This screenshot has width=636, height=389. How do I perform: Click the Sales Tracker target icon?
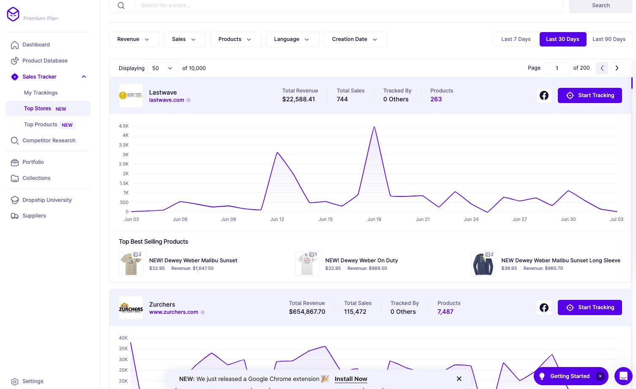(x=15, y=76)
